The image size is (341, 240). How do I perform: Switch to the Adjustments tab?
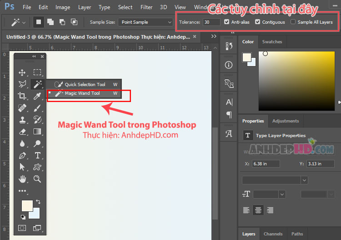[x=286, y=121]
